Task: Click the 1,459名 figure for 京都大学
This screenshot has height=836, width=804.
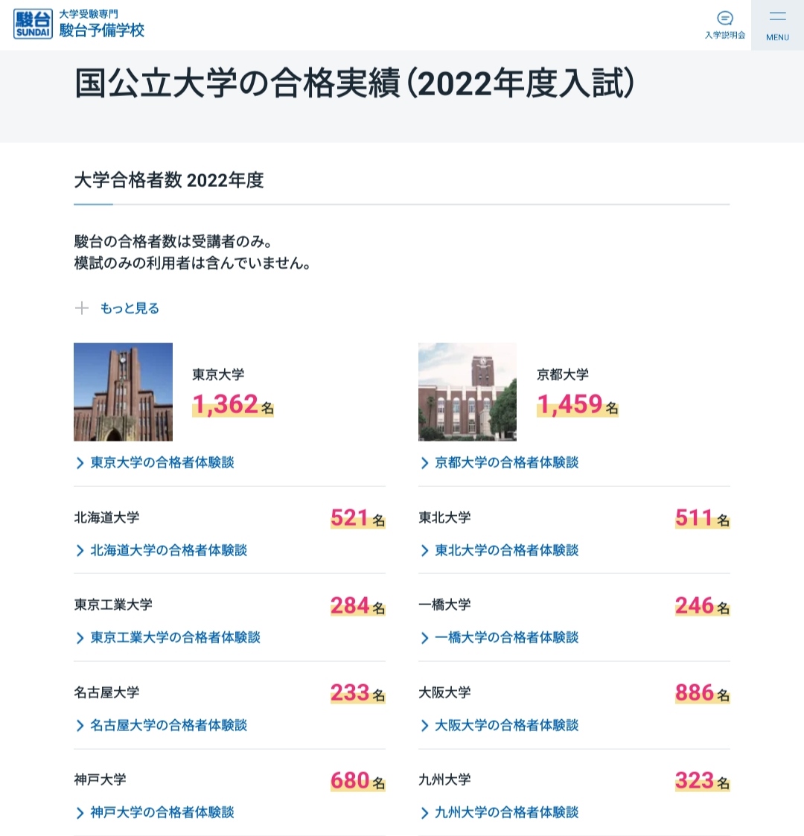Action: pos(578,405)
